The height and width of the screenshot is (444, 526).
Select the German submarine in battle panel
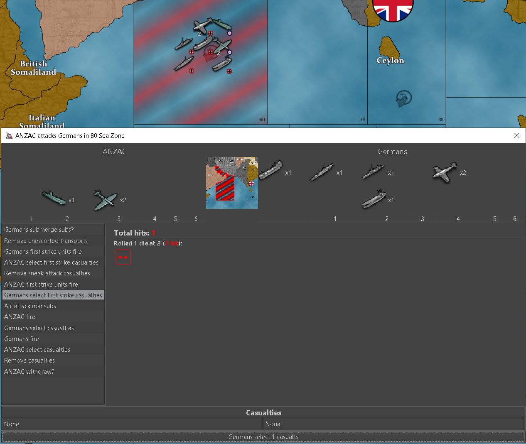tap(322, 172)
